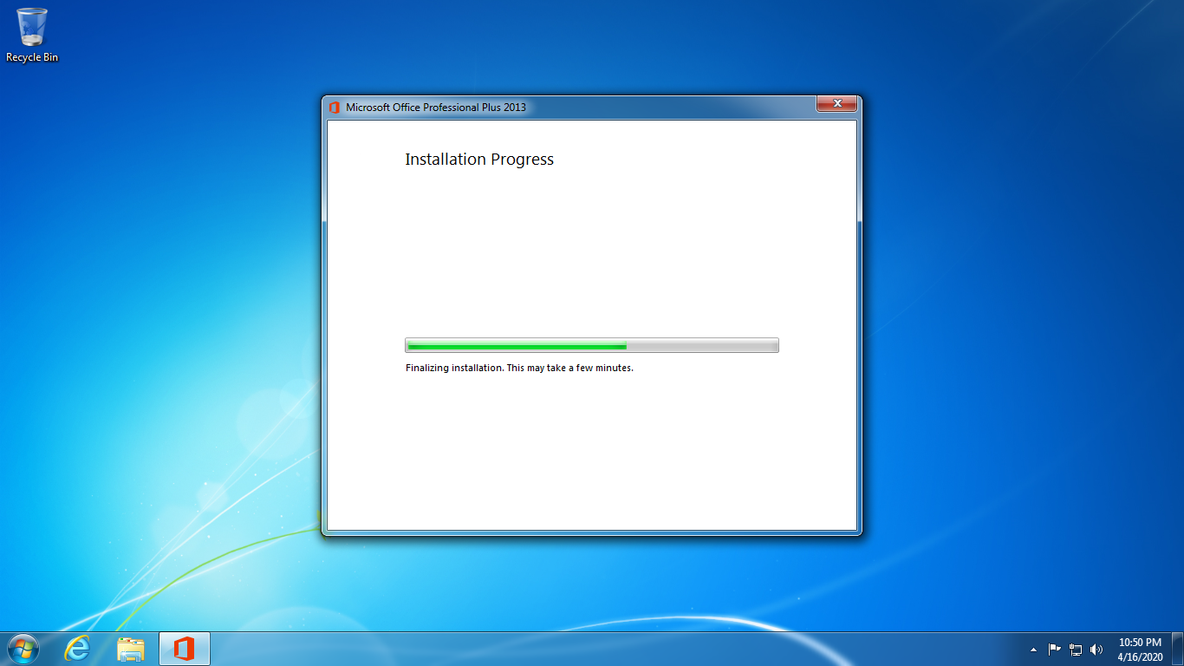
Task: Open the Recycle Bin desktop icon
Action: point(32,35)
